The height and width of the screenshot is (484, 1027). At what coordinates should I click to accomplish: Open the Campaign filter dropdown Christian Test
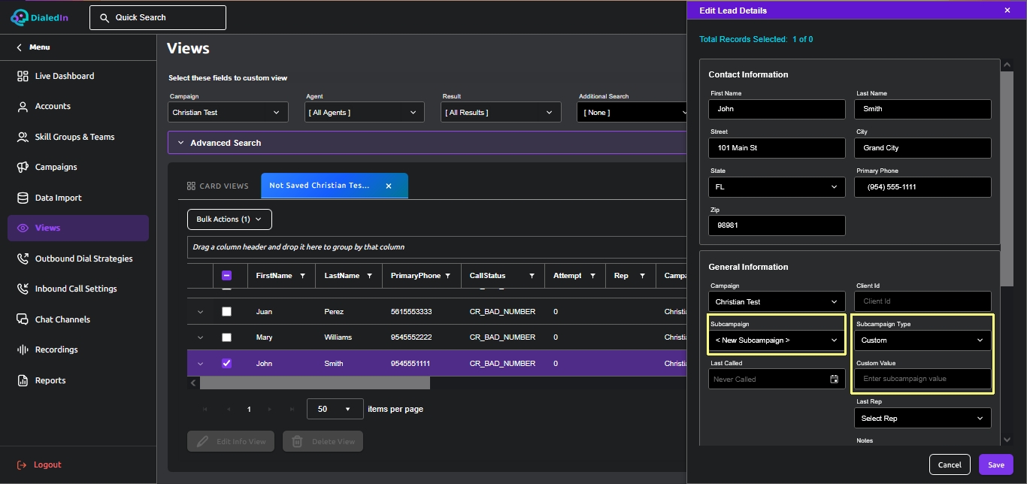(228, 112)
